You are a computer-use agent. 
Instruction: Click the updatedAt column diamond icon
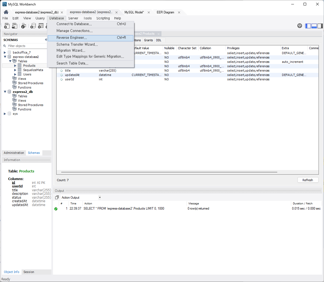[x=61, y=75]
